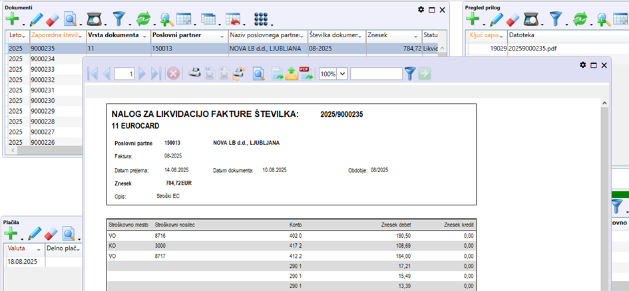The width and height of the screenshot is (629, 291).
Task: Click scanner icon in Dokumenti toolbar
Action: point(93,19)
